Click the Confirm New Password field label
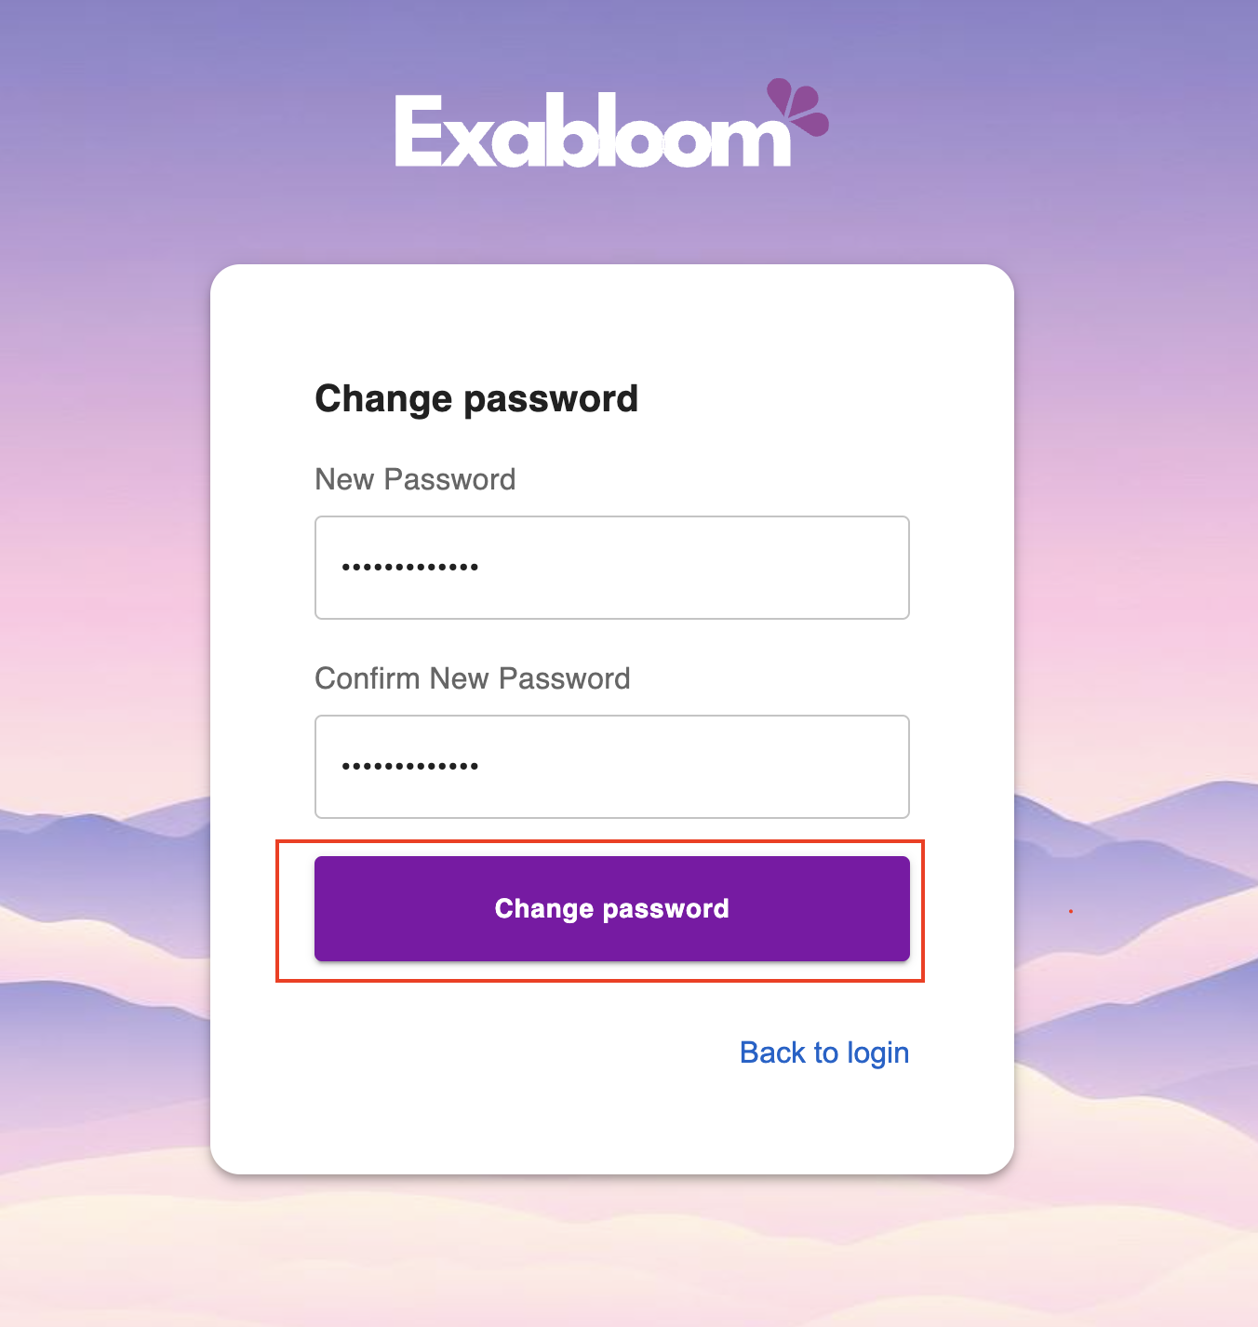The image size is (1258, 1327). tap(473, 678)
